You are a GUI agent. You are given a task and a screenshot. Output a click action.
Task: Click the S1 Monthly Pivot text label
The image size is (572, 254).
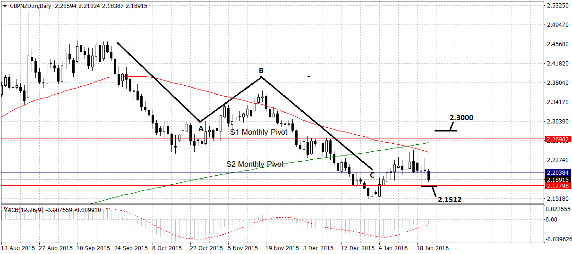point(258,132)
